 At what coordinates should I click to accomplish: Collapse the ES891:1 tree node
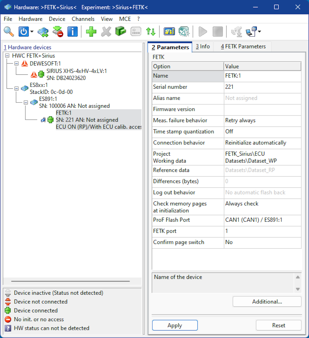(x=26, y=103)
